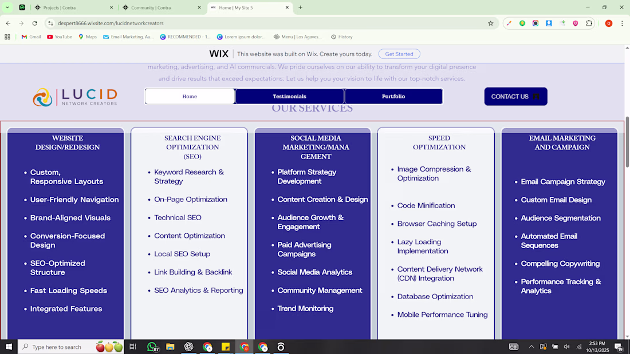Screen dimensions: 630x354
Task: Click Code Minification list item
Action: [426, 205]
